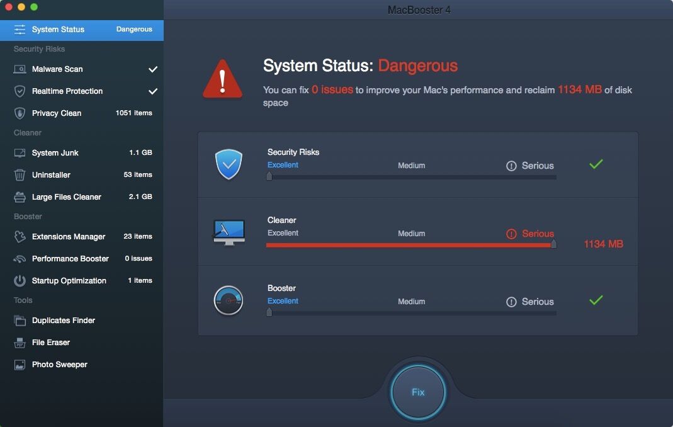This screenshot has height=427, width=673.
Task: Click the '1051 items' Privacy Clean count
Action: [x=134, y=113]
